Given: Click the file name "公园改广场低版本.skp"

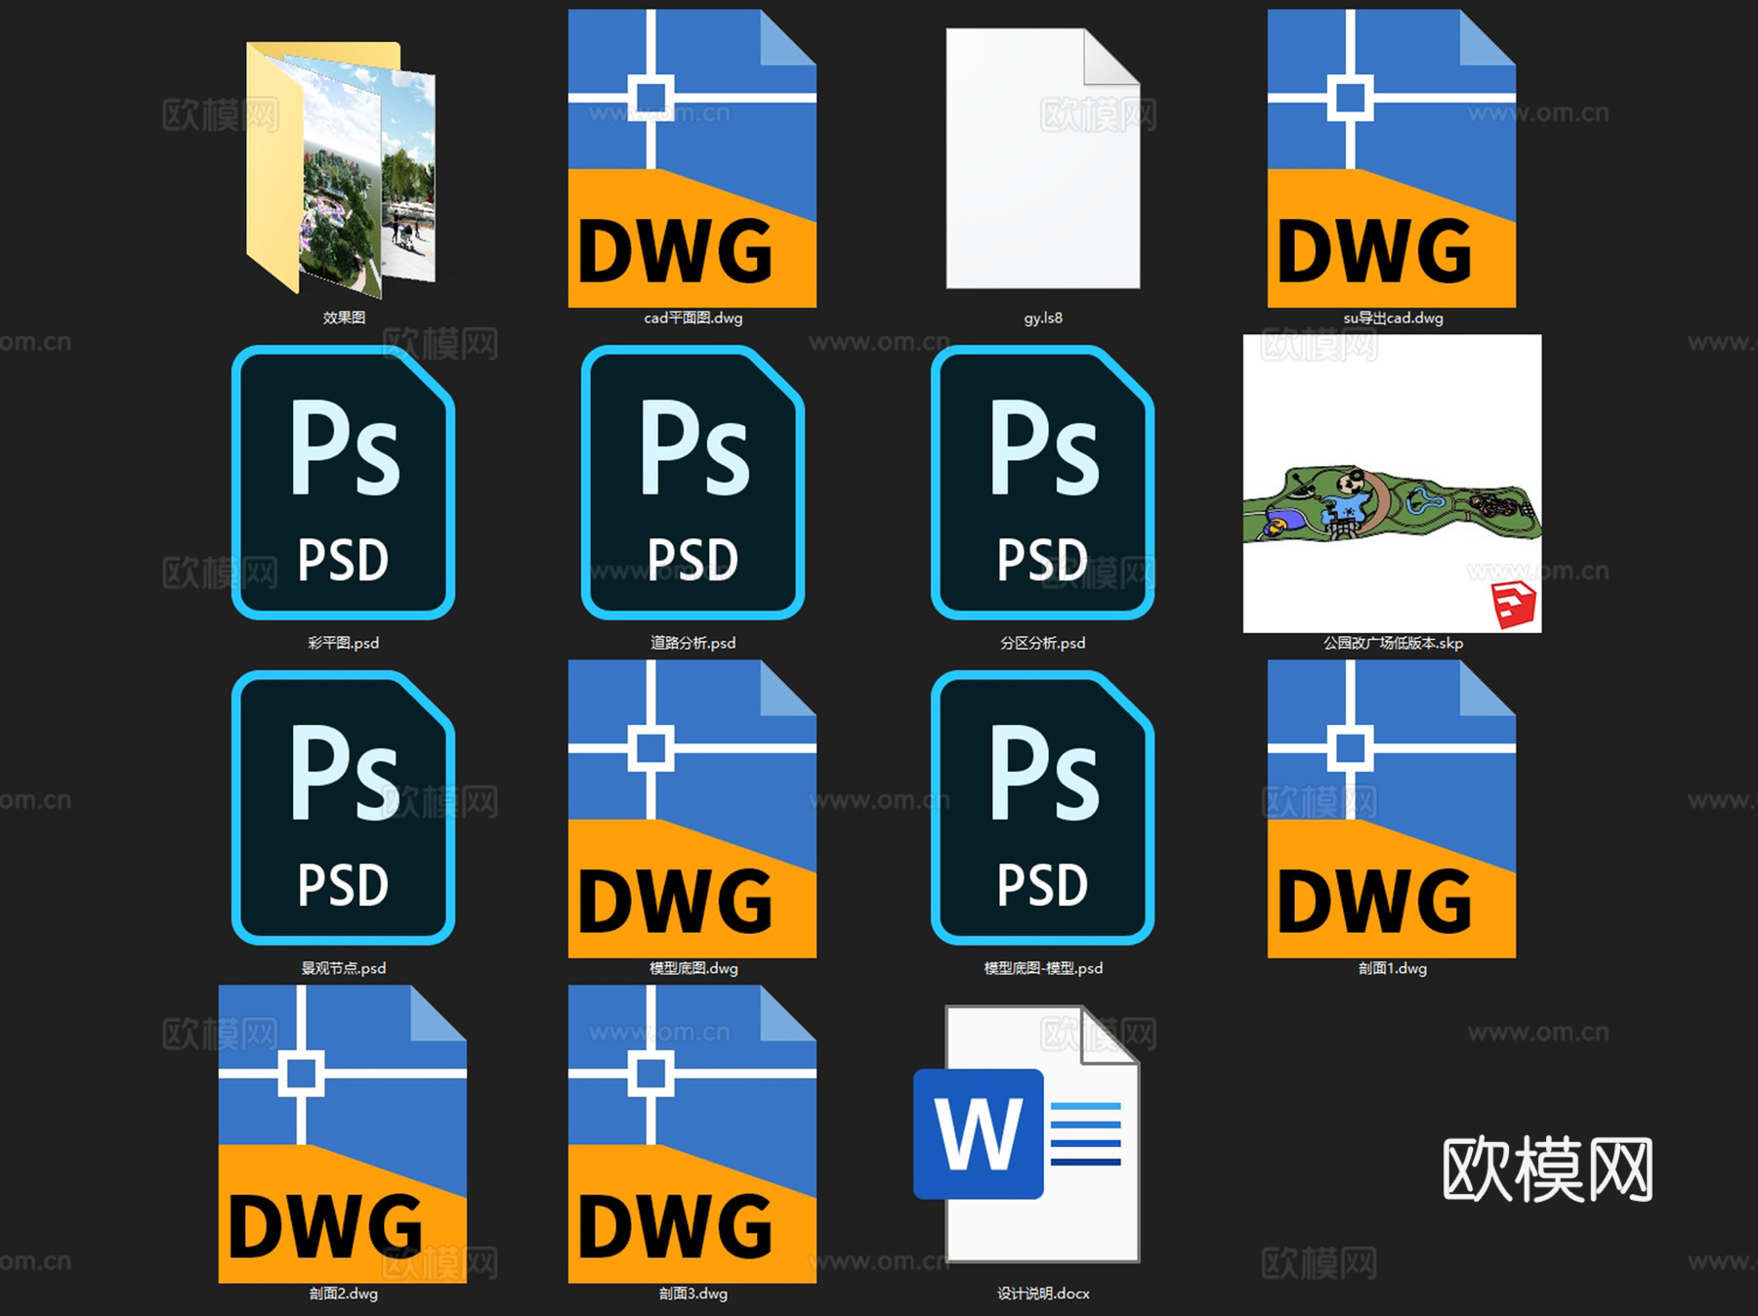Looking at the screenshot, I should (x=1393, y=643).
